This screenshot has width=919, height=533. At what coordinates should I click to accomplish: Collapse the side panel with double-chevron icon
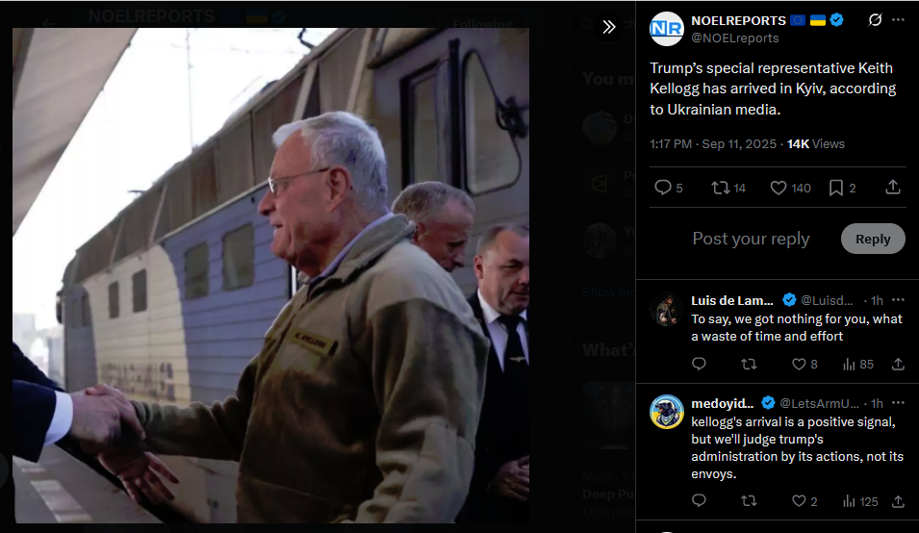609,27
